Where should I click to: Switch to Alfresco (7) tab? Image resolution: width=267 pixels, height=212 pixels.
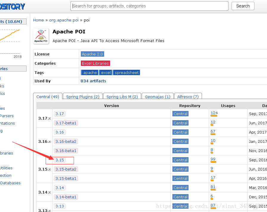pos(188,97)
